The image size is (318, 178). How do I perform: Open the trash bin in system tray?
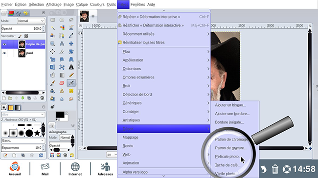[x=275, y=169]
